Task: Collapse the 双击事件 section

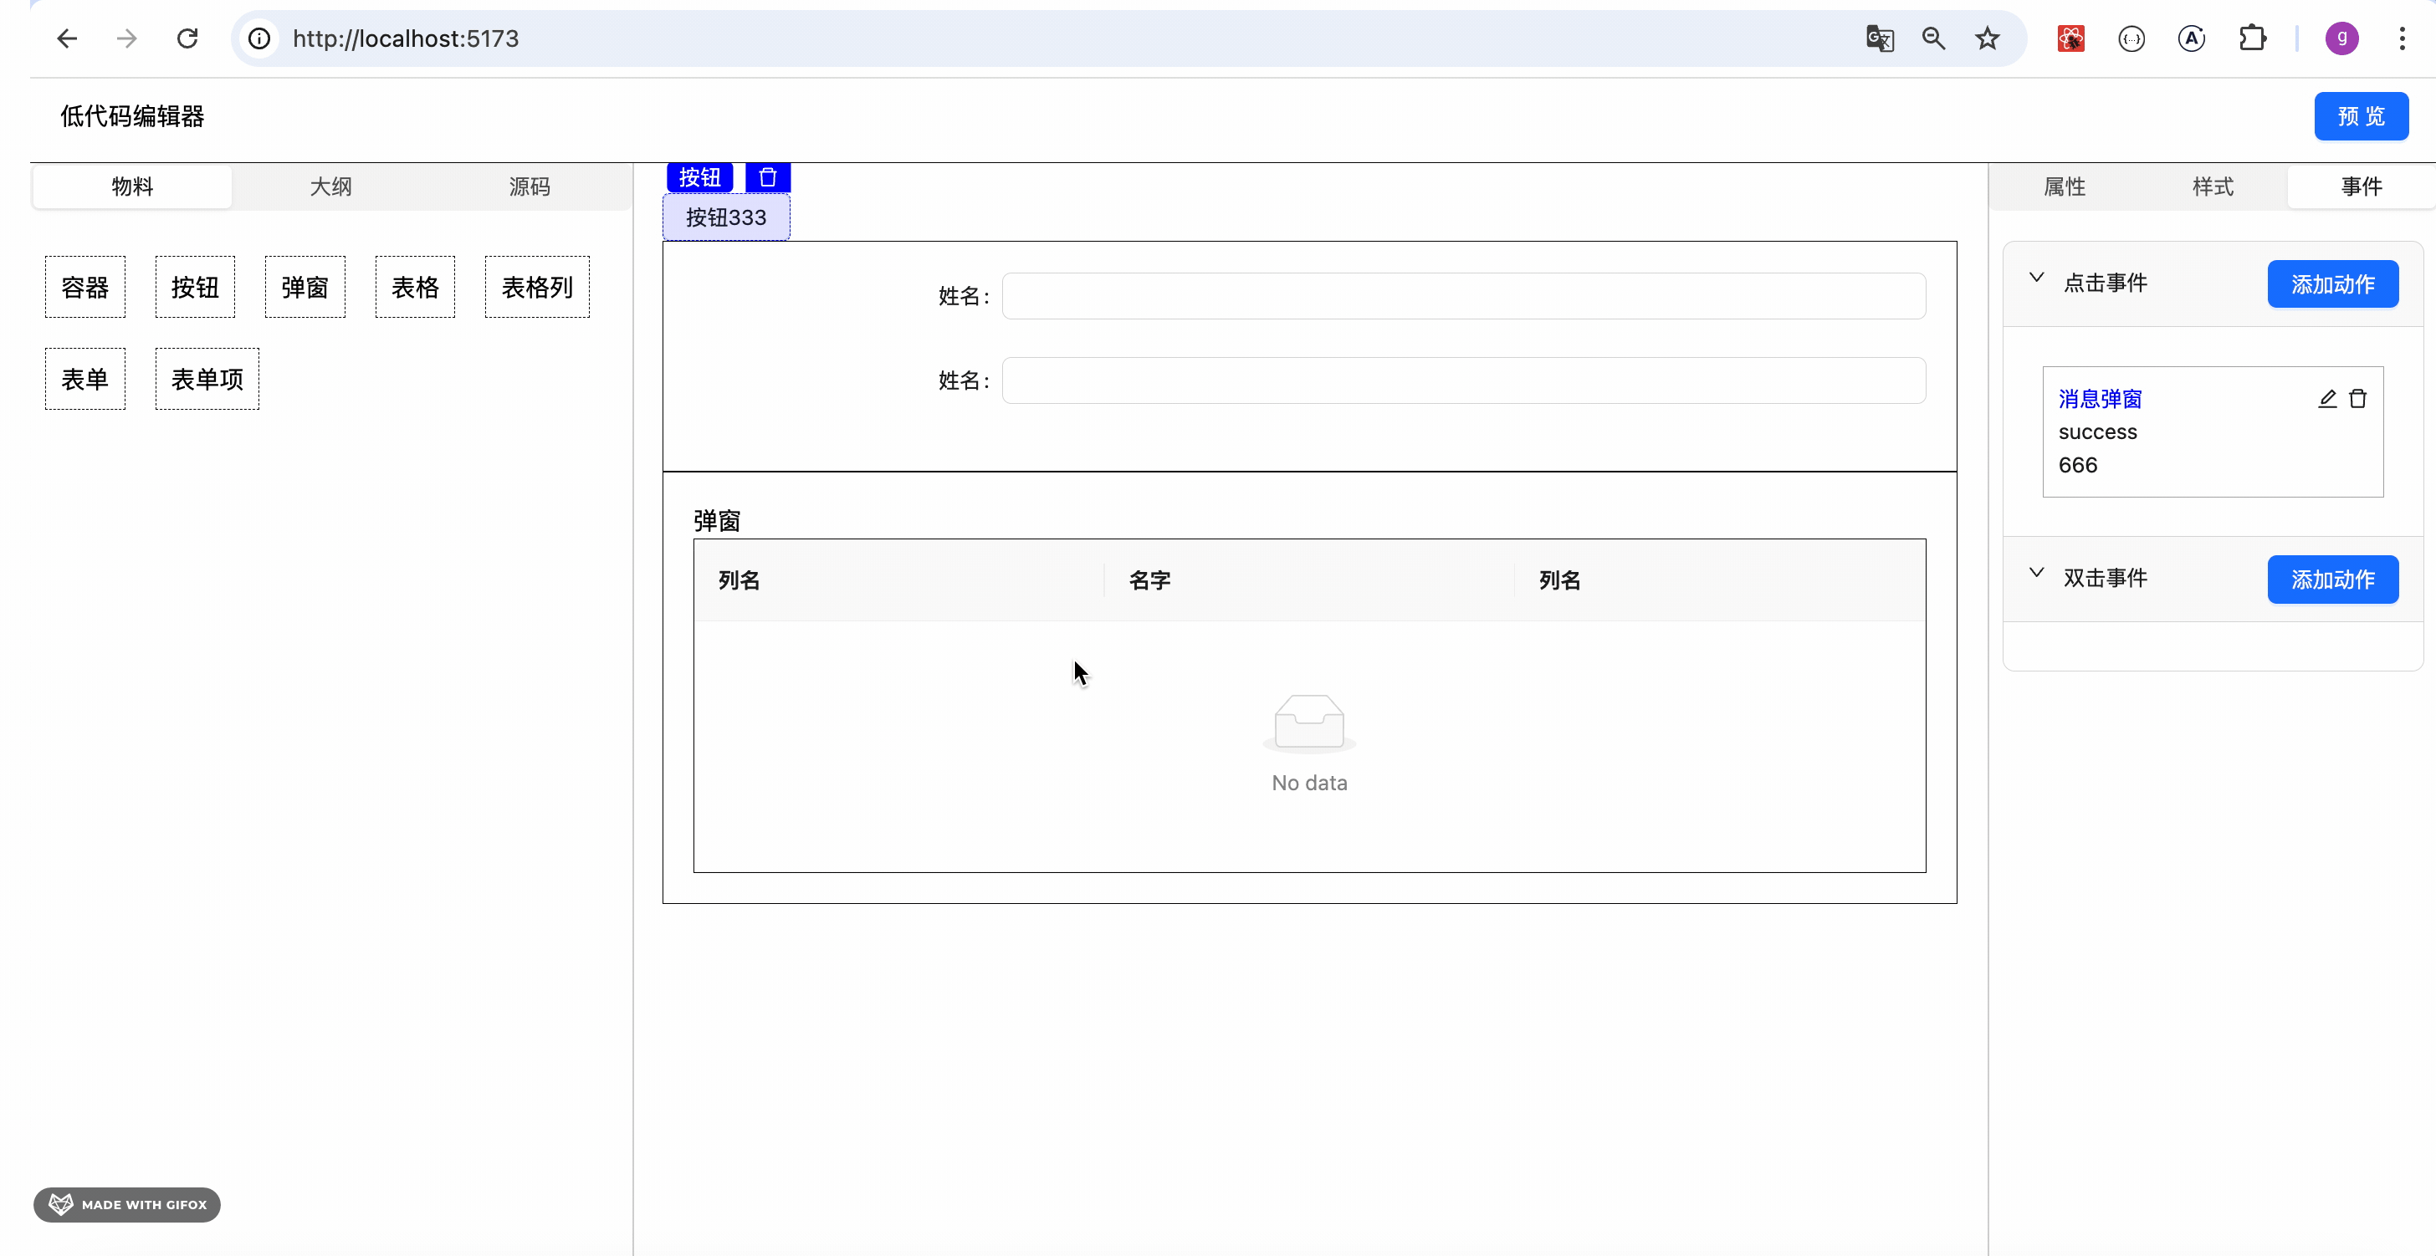Action: pyautogui.click(x=2036, y=573)
